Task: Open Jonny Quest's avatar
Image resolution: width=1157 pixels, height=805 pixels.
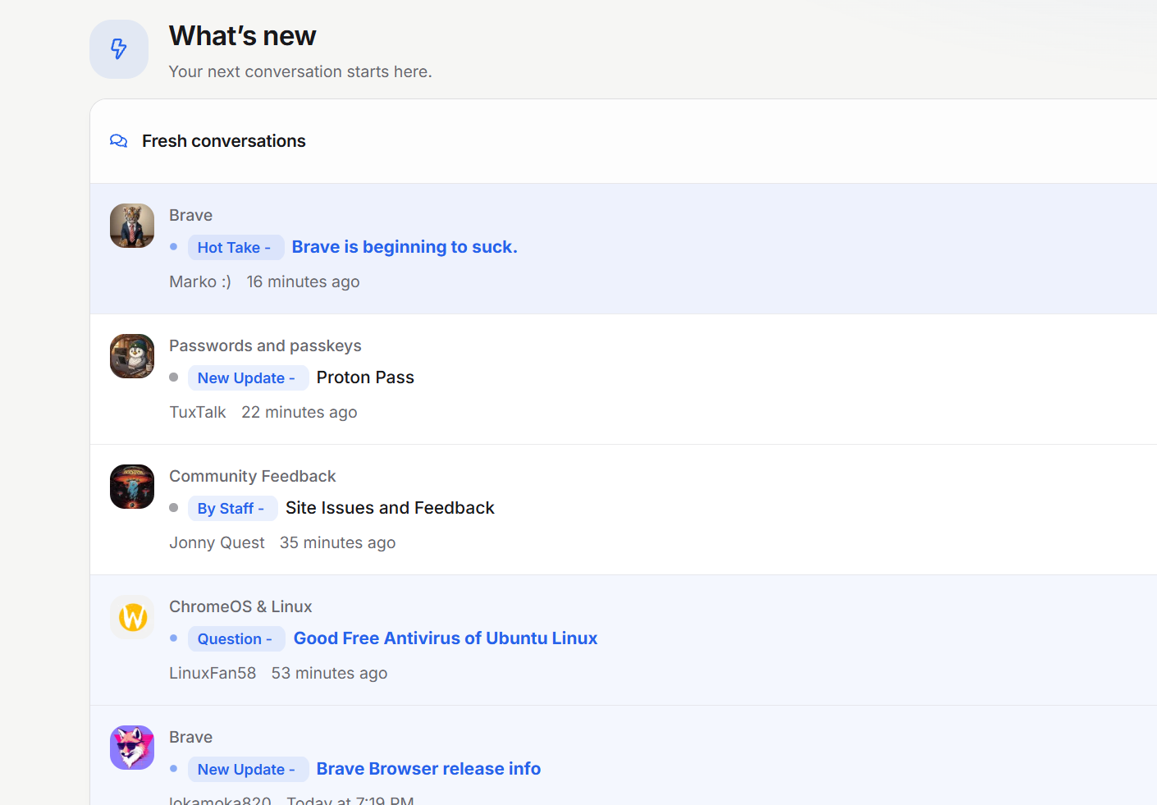Action: point(132,487)
